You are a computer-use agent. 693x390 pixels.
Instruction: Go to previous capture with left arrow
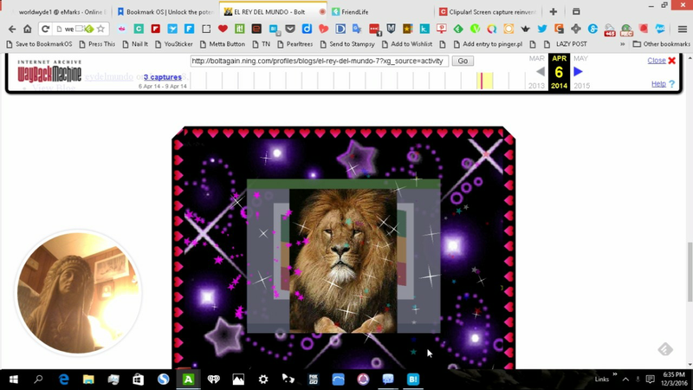point(541,72)
